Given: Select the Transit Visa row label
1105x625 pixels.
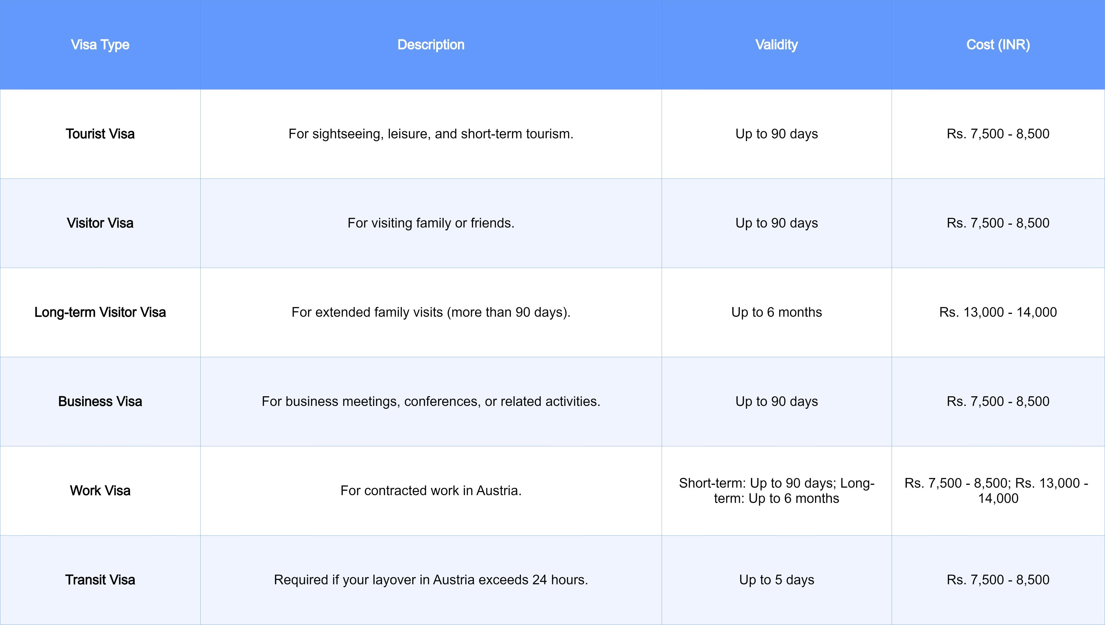Looking at the screenshot, I should point(100,580).
